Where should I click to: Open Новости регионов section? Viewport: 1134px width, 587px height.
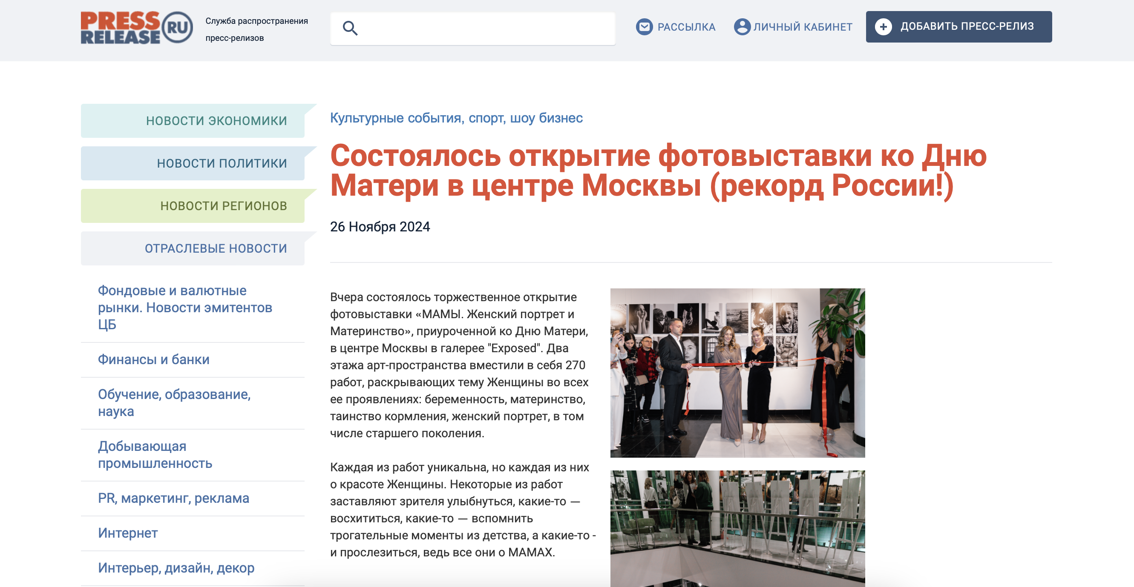pos(193,206)
